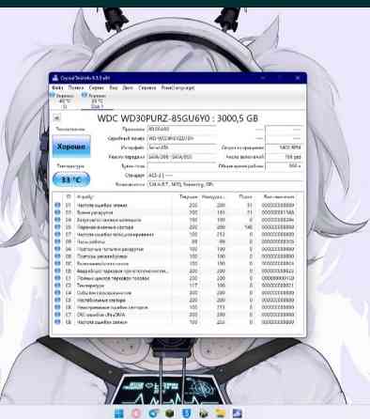Select the Нестабильные сектора attribute row

tap(175, 300)
